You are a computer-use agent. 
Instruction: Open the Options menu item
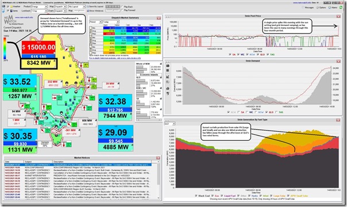[321, 7]
